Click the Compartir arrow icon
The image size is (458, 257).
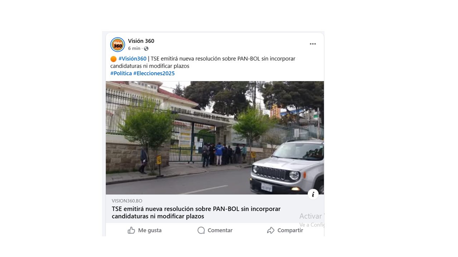(271, 230)
